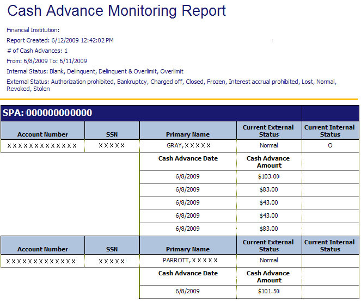This screenshot has height=302, width=361.
Task: Select the masked SSN in the PARROTT row
Action: 112,261
